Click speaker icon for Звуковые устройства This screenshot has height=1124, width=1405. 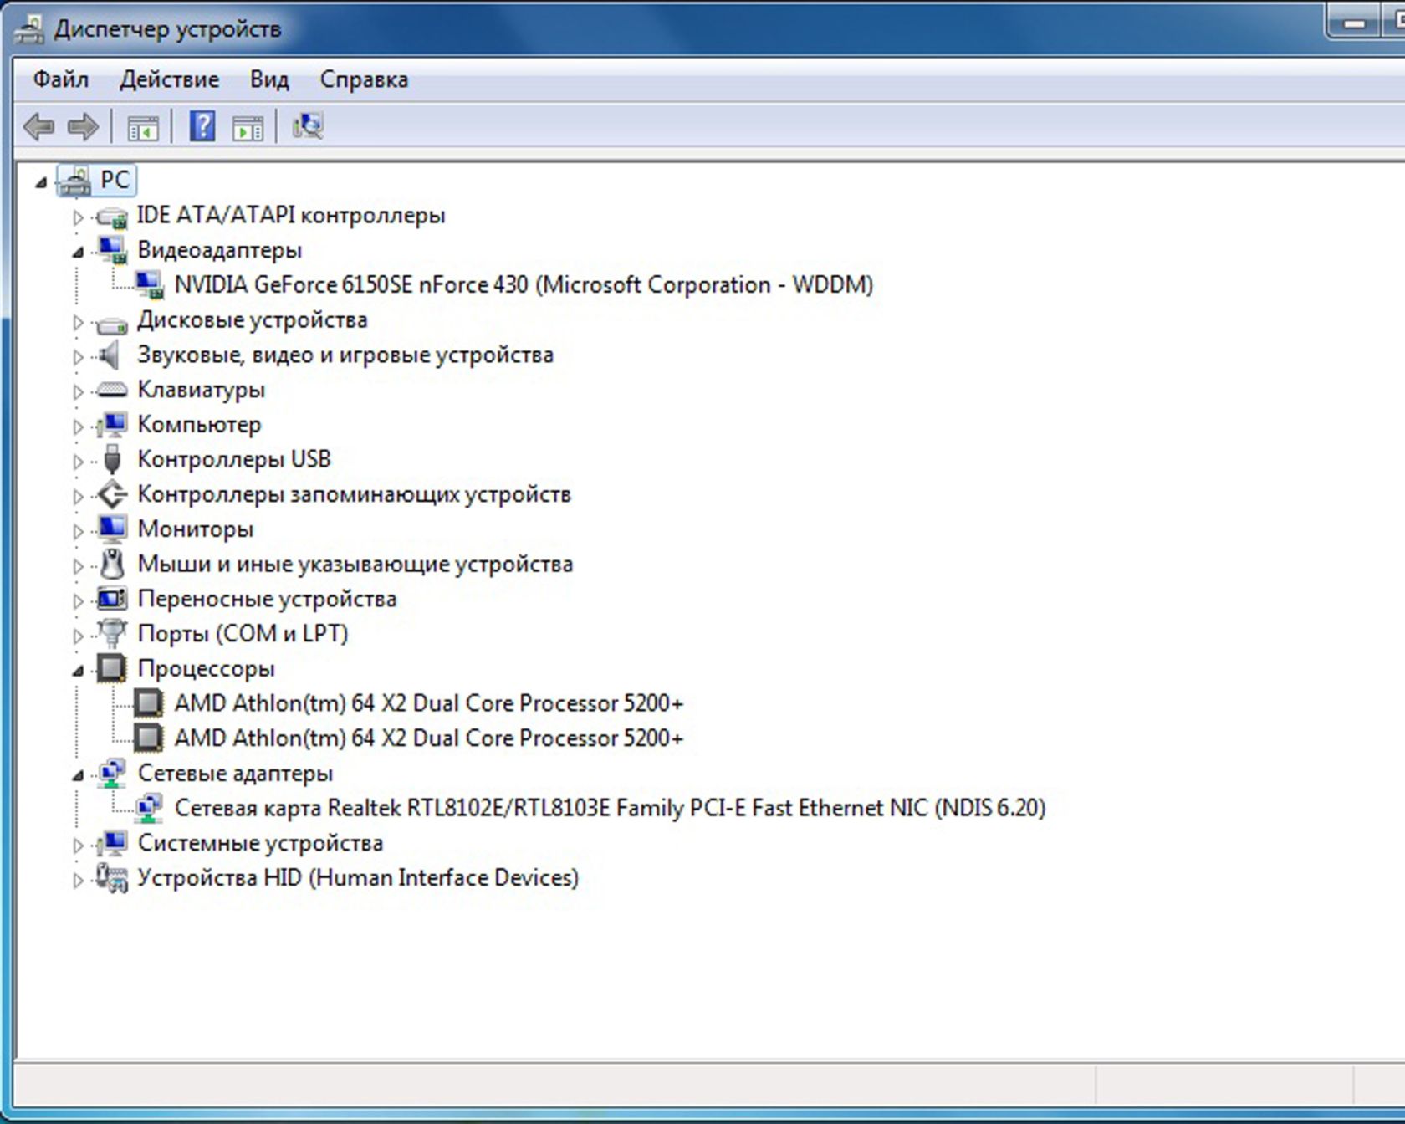coord(110,355)
